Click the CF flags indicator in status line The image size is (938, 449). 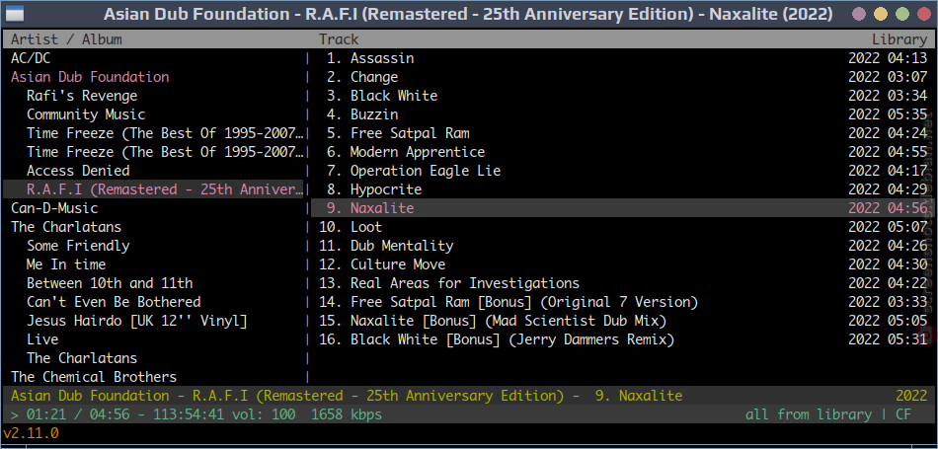point(903,414)
